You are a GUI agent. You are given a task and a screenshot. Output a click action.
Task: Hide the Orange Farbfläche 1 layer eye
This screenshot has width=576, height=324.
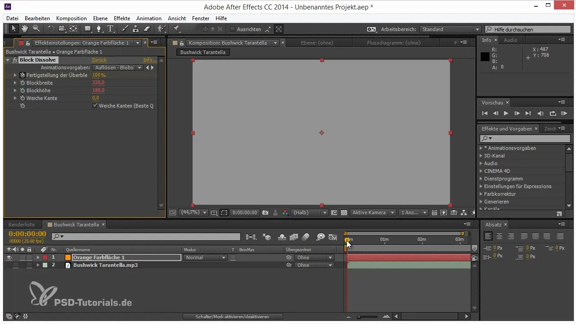pos(9,257)
